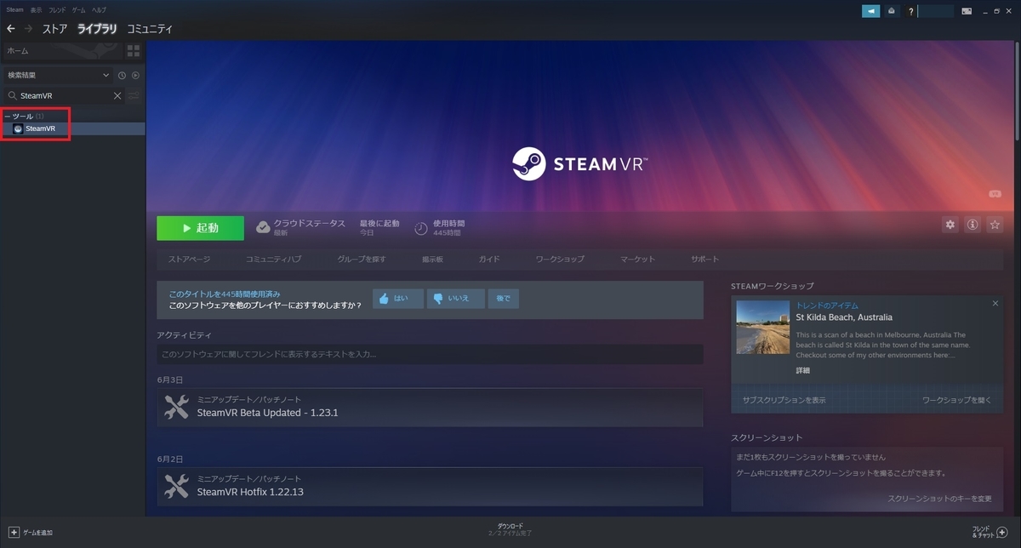Collapse the ツール category
The width and height of the screenshot is (1021, 548).
click(x=7, y=116)
